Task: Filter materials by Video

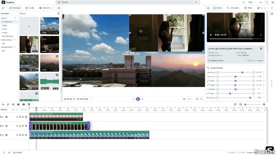Action: (4, 25)
